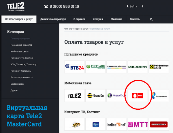This screenshot has width=173, height=133.
Task: Click the location pin icon in header
Action: click(142, 6)
